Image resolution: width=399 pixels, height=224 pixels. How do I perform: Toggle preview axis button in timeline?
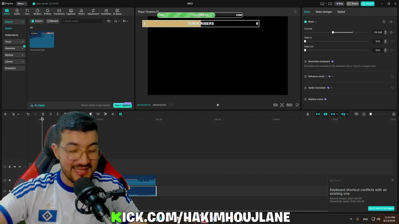pos(343,114)
